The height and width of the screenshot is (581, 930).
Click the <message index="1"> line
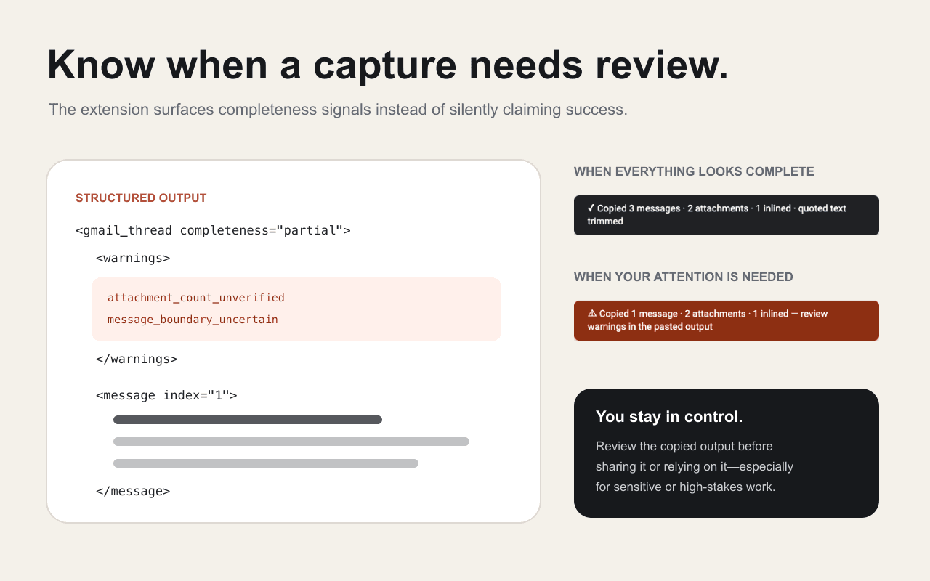pyautogui.click(x=166, y=395)
